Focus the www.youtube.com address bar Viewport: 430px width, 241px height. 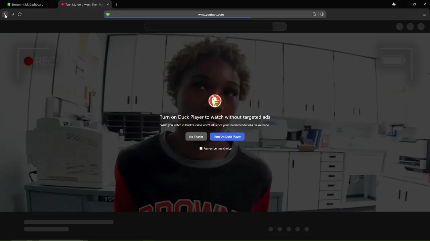tap(211, 14)
